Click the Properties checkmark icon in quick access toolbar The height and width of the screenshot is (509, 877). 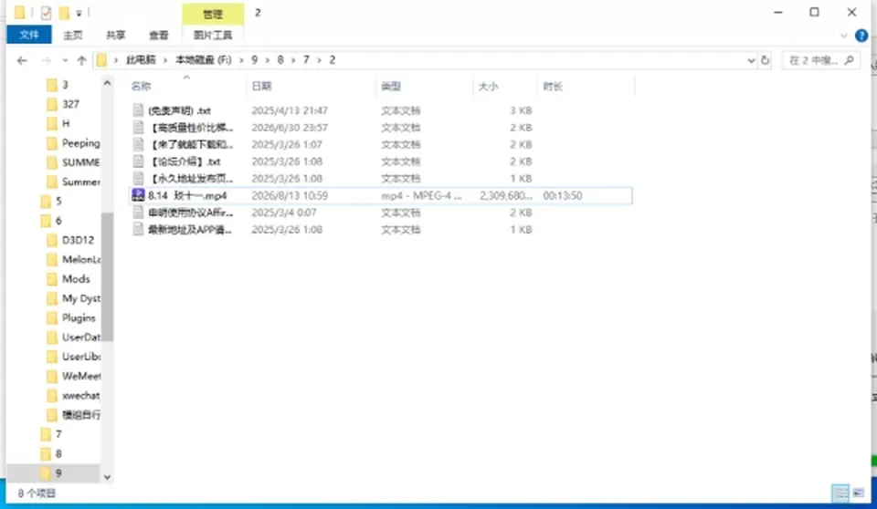coord(46,12)
